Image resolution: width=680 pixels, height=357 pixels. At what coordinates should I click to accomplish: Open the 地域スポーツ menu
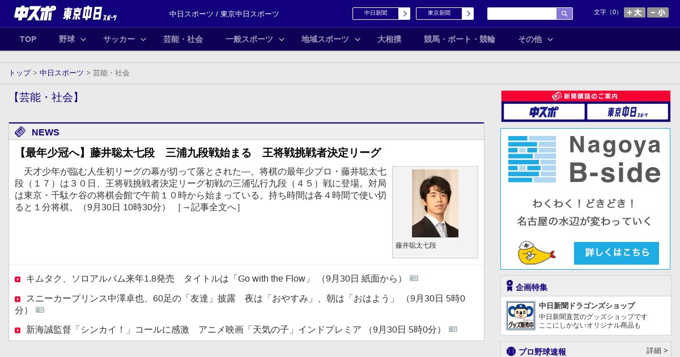[x=325, y=39]
